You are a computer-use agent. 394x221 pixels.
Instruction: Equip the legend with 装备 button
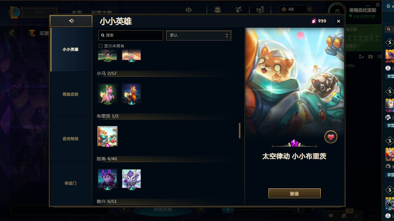295,194
